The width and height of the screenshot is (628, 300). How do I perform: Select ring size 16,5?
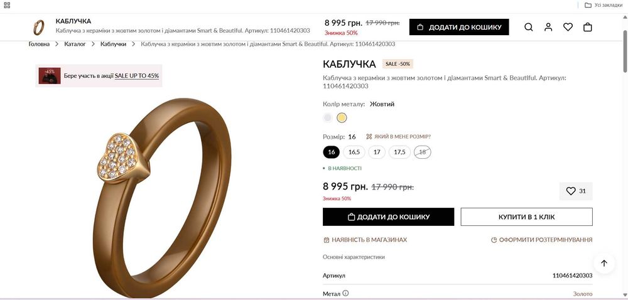(x=354, y=152)
